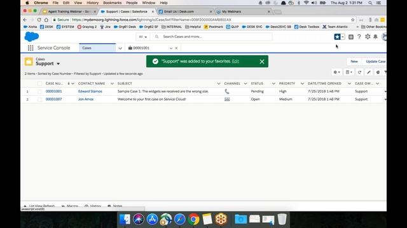Open the Trash in the dock

282,219
